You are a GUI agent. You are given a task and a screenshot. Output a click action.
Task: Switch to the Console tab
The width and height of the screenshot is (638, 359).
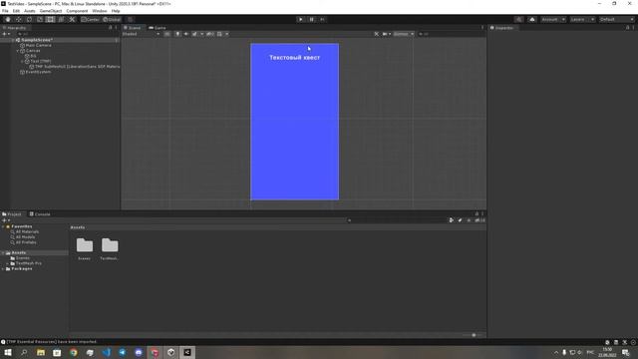(x=40, y=214)
